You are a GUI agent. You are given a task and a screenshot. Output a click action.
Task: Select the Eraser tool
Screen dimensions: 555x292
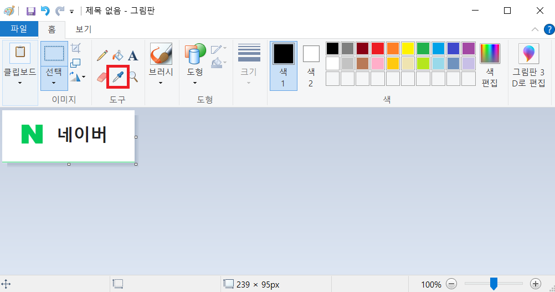(x=102, y=76)
